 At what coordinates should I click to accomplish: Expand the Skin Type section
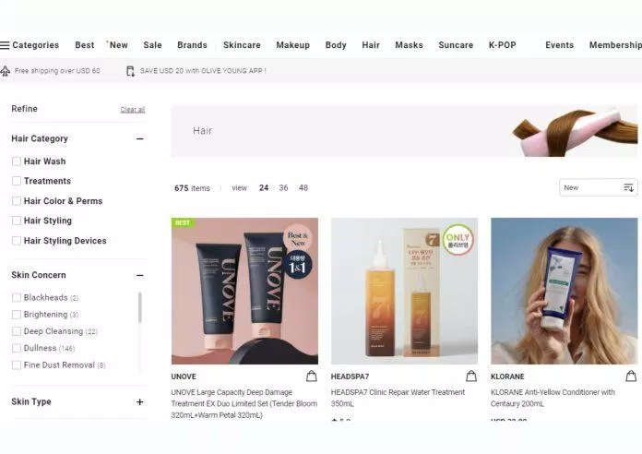[139, 402]
